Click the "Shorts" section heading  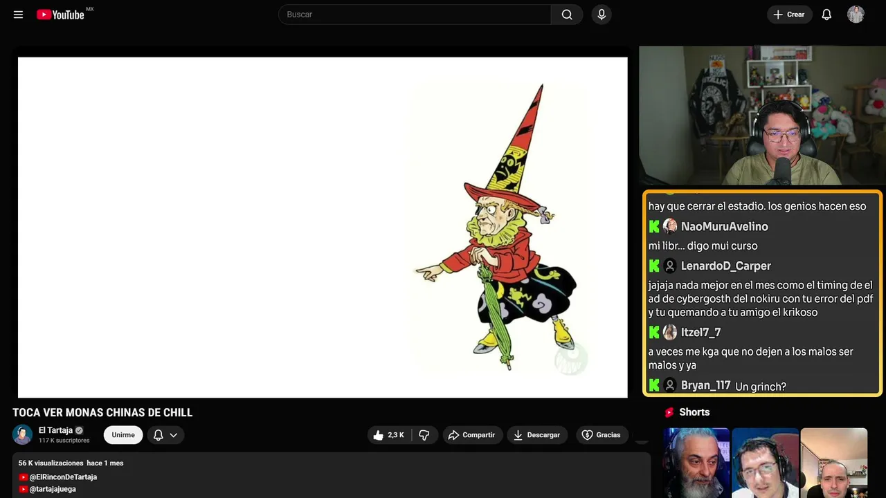click(694, 412)
